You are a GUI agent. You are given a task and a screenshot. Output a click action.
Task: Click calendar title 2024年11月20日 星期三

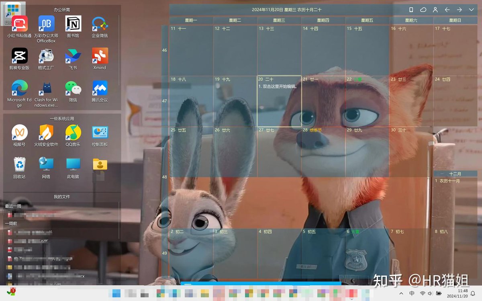point(287,10)
